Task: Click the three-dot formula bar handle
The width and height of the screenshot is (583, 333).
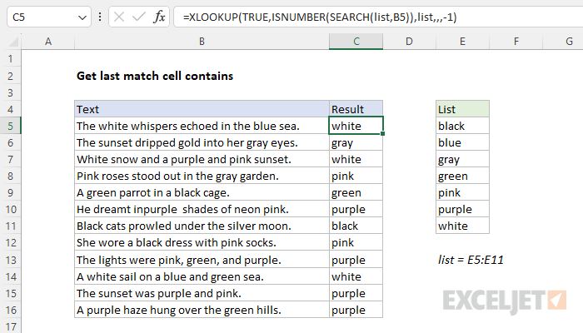Action: point(100,17)
